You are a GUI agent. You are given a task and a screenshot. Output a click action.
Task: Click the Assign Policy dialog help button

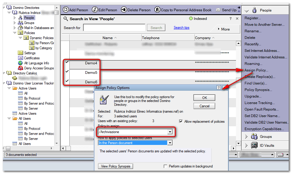pyautogui.click(x=219, y=87)
